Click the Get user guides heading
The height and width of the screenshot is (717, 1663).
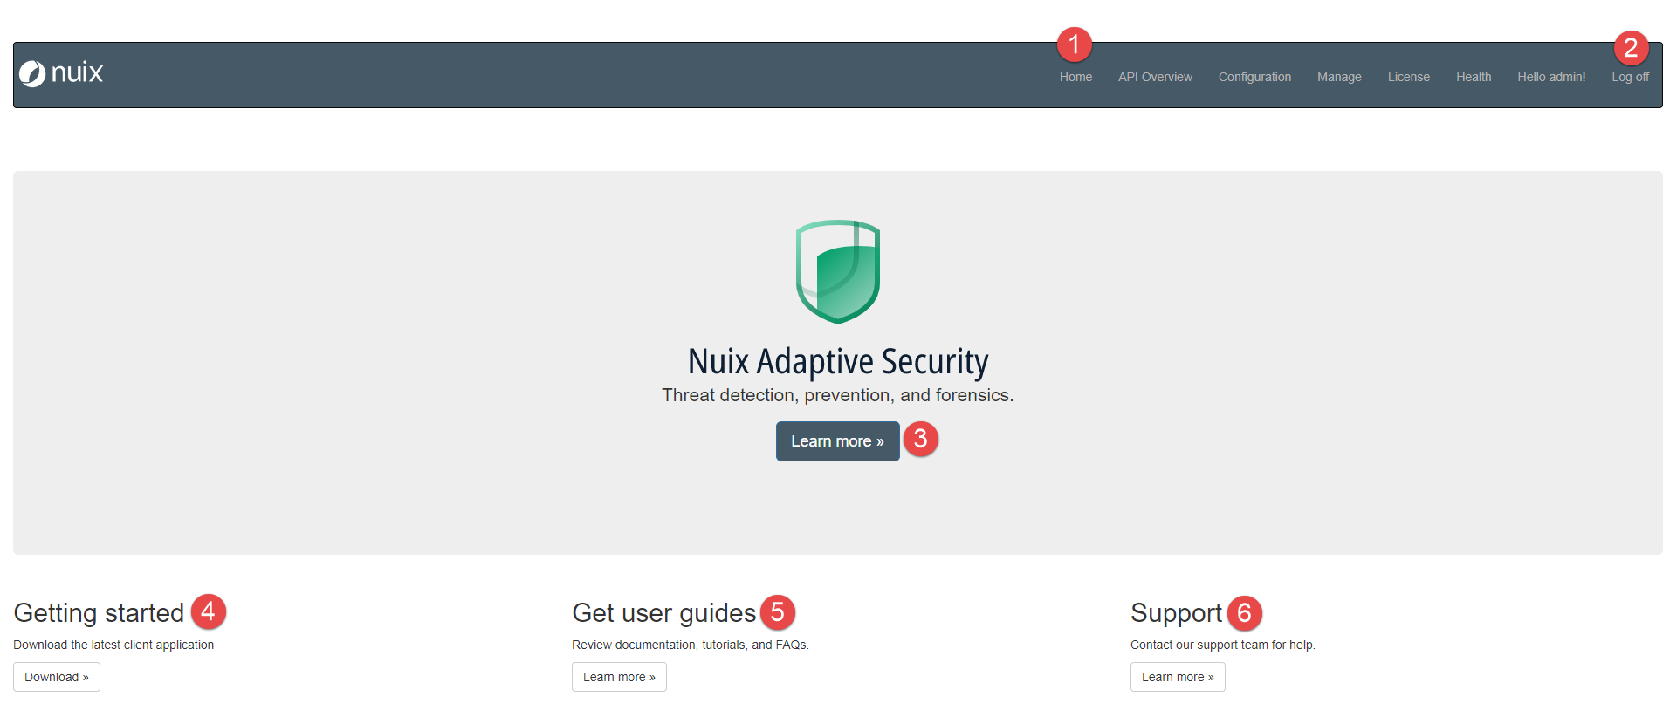tap(663, 612)
